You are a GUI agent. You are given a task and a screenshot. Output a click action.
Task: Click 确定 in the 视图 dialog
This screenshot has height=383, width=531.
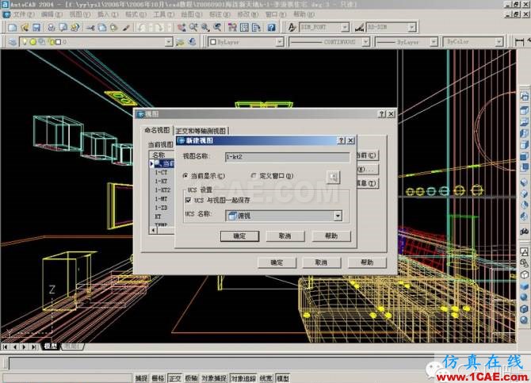tap(277, 262)
